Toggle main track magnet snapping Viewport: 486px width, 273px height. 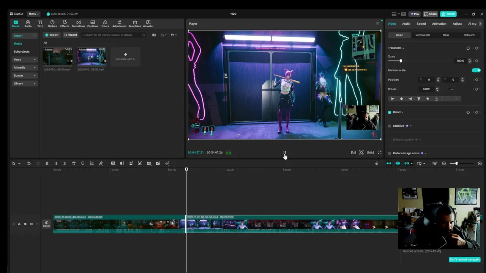coord(389,163)
